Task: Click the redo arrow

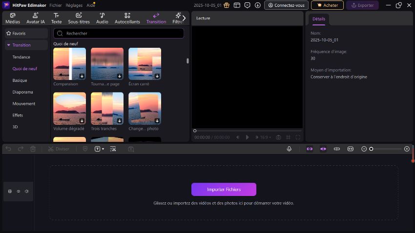Action: pos(21,149)
